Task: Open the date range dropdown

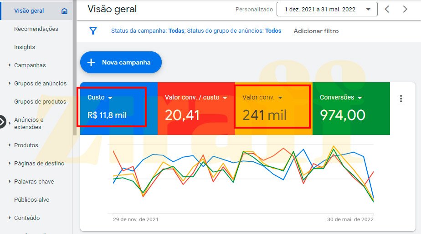Action: point(327,10)
